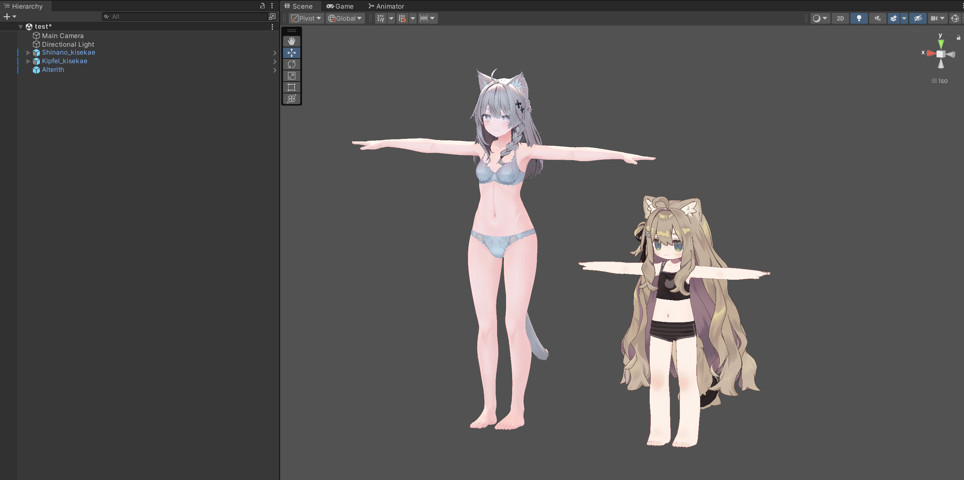Switch to the Game tab
This screenshot has width=964, height=480.
[340, 6]
